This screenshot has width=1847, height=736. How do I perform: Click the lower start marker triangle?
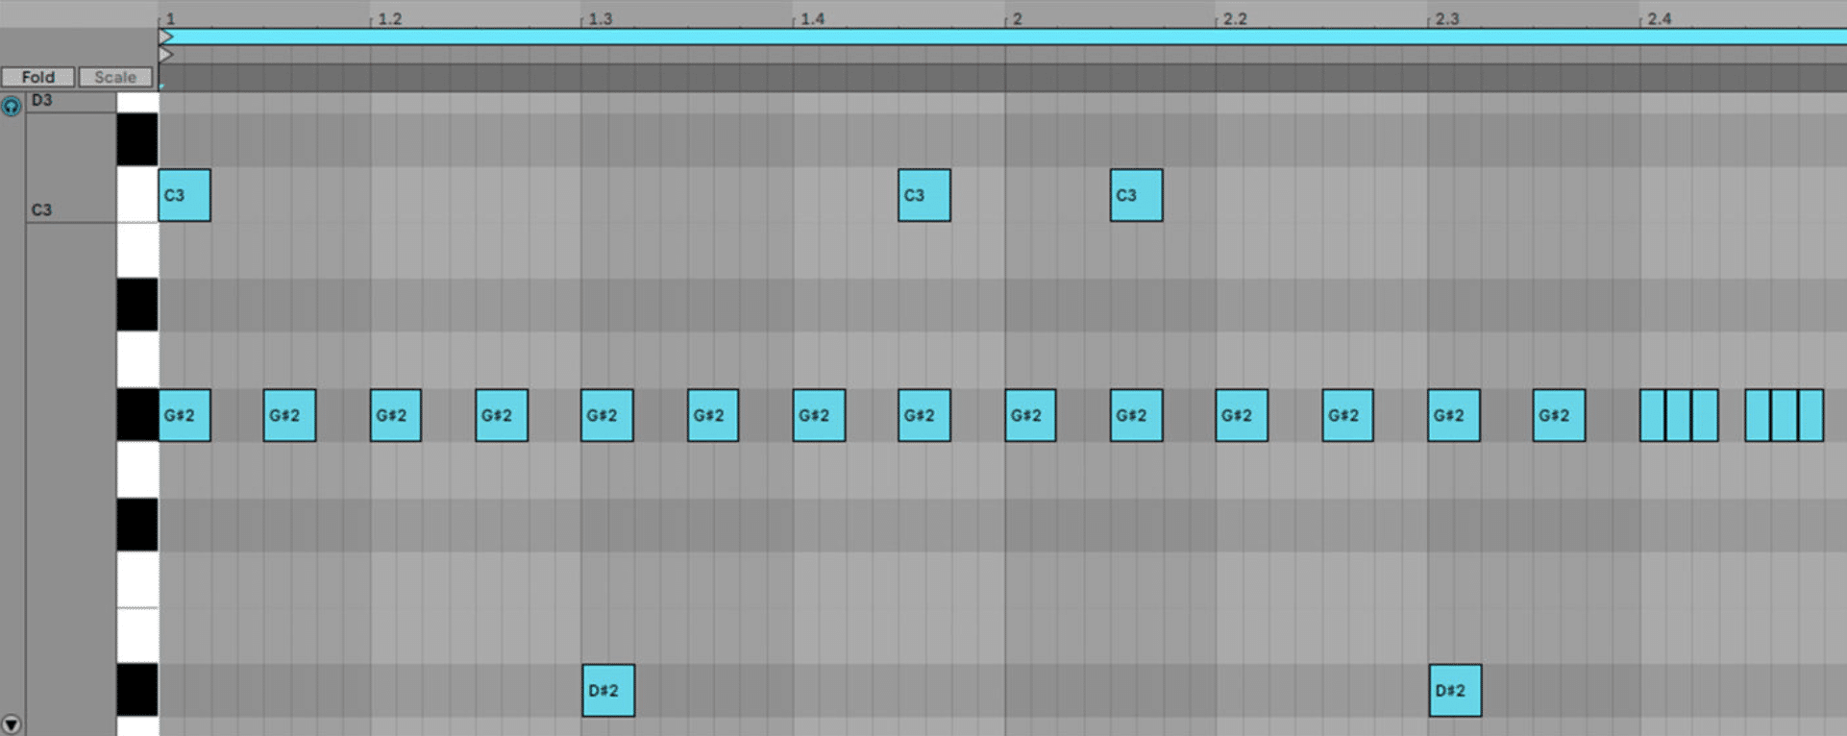(165, 55)
